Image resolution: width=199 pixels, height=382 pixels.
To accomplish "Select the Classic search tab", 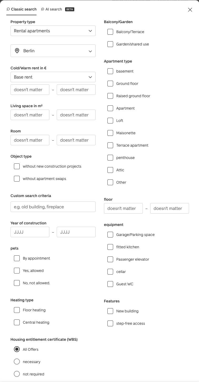I will tap(24, 9).
